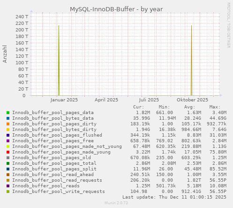Click the navy pages_split legend swatch
The width and height of the screenshot is (233, 208).
(8, 169)
